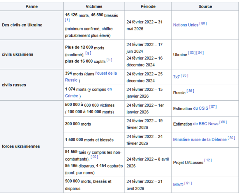Open the du CSIS link

click(200, 108)
